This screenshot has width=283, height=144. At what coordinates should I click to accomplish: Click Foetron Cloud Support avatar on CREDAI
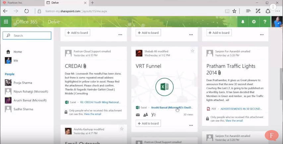click(68, 53)
